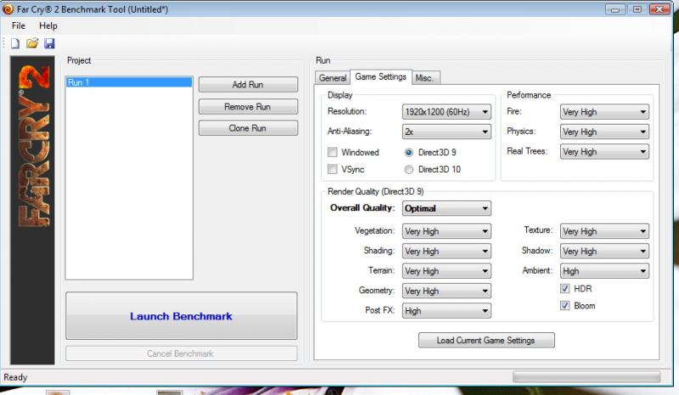Close the Far Cry 2 Benchmark Tool window
Viewport: 679px width, 395px height.
click(x=659, y=8)
